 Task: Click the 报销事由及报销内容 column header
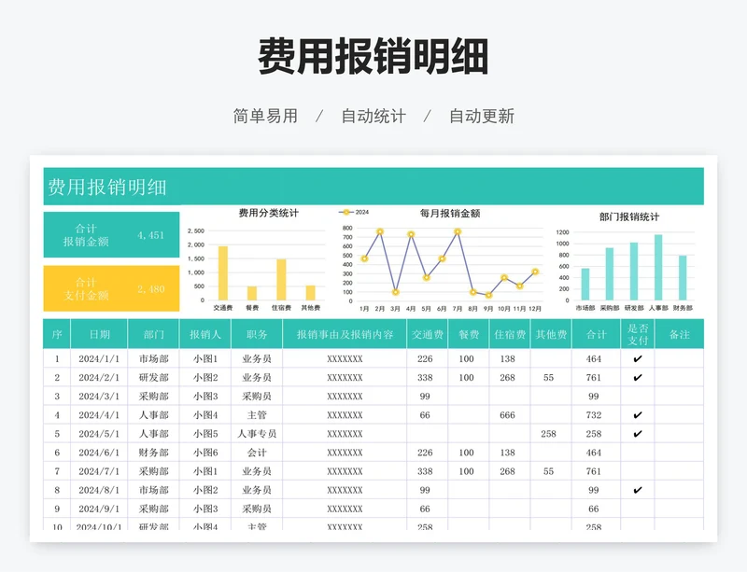[x=345, y=334]
